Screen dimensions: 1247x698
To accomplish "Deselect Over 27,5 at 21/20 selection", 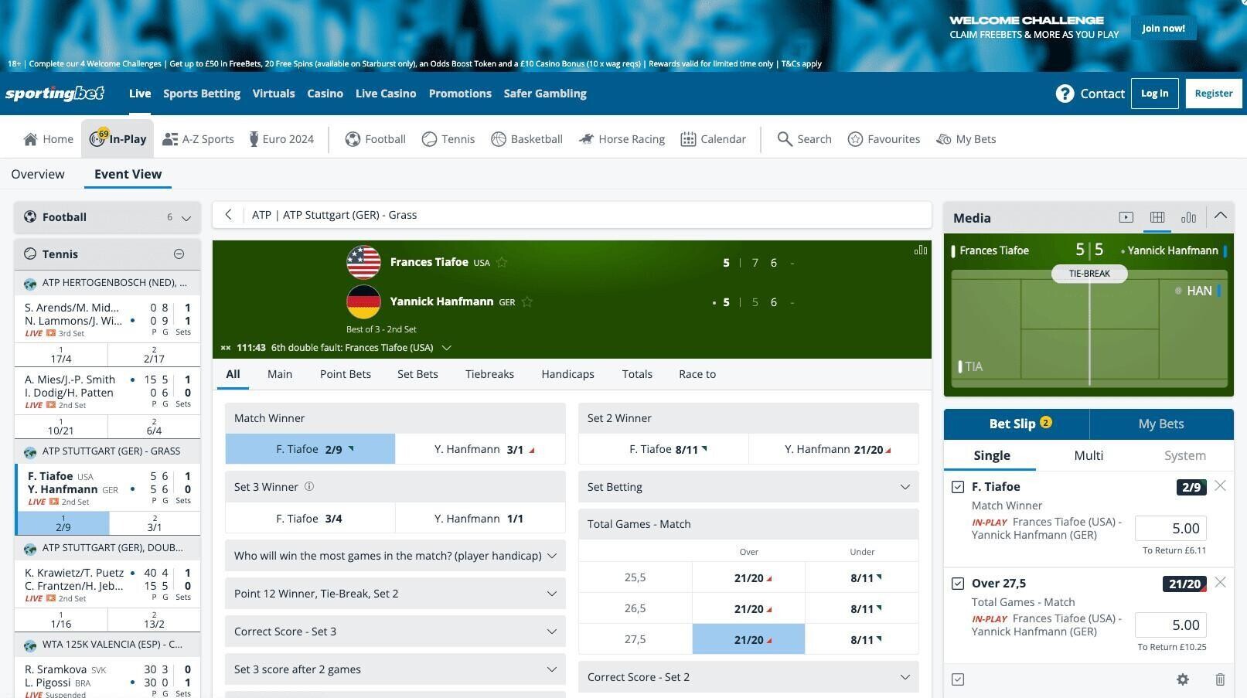I will coord(748,639).
